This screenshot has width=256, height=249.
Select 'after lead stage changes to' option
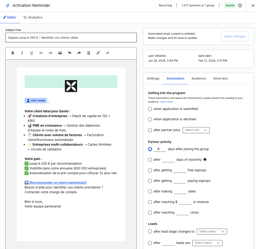[150, 232]
